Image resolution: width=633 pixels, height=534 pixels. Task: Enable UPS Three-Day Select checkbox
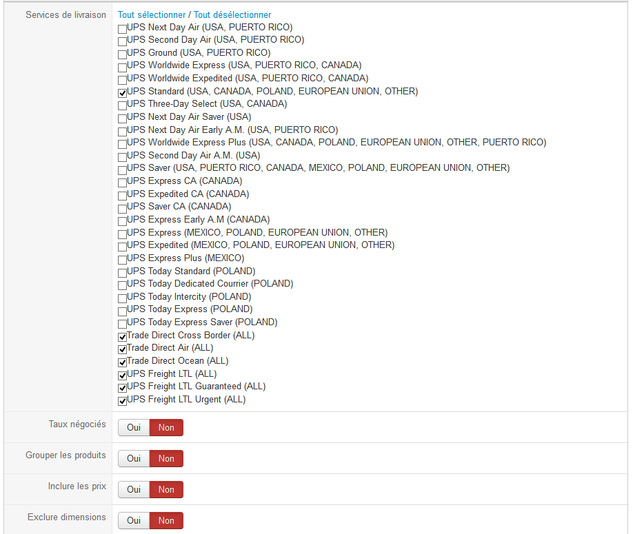coord(122,105)
